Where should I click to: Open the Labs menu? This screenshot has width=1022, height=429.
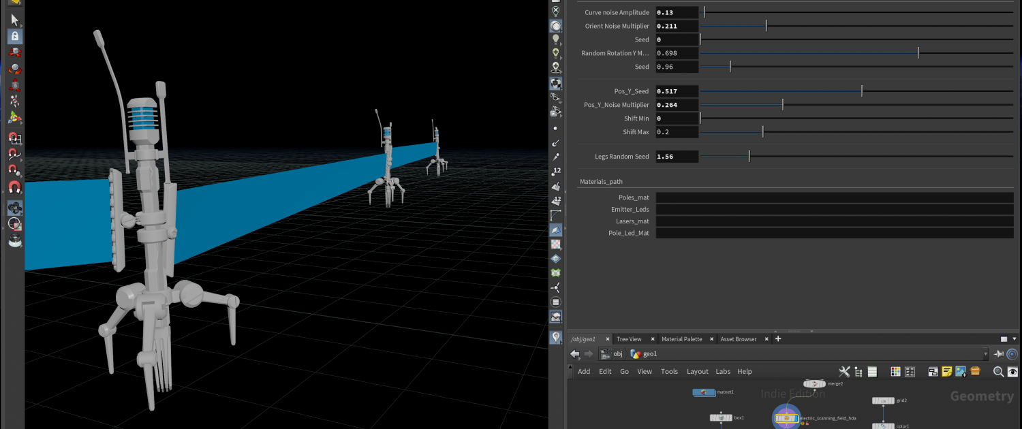coord(722,372)
